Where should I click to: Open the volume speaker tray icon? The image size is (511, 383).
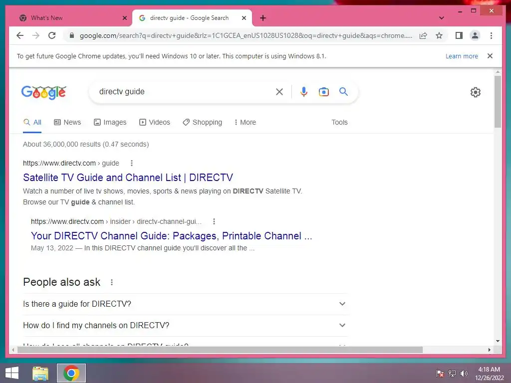[464, 374]
